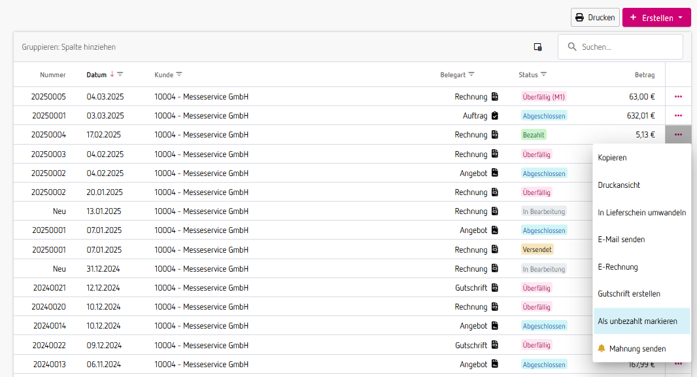697x377 pixels.
Task: Click Abgeschlossen badge dated 06.11.2024
Action: [x=544, y=364]
